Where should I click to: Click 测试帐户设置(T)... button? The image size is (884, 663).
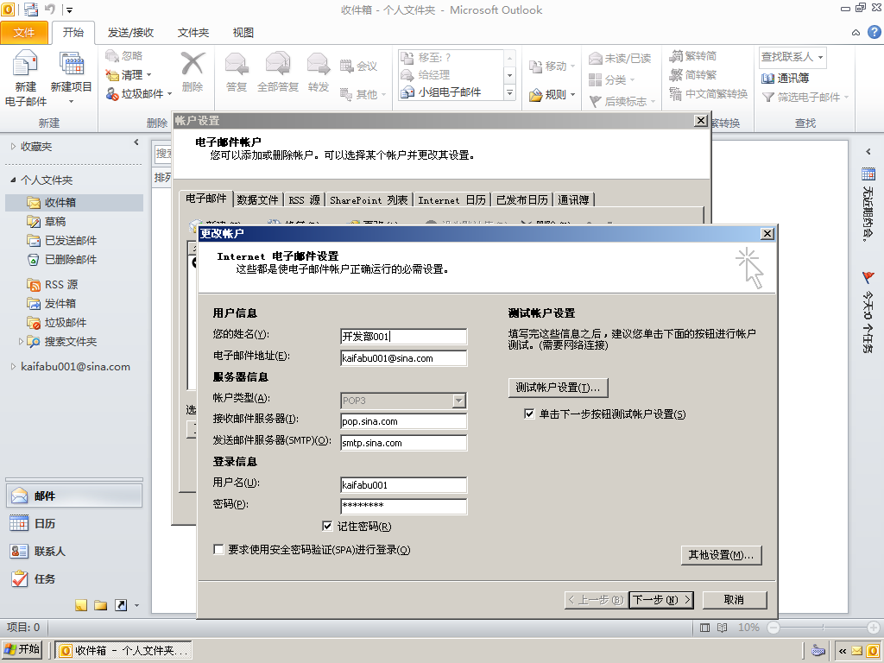click(559, 388)
